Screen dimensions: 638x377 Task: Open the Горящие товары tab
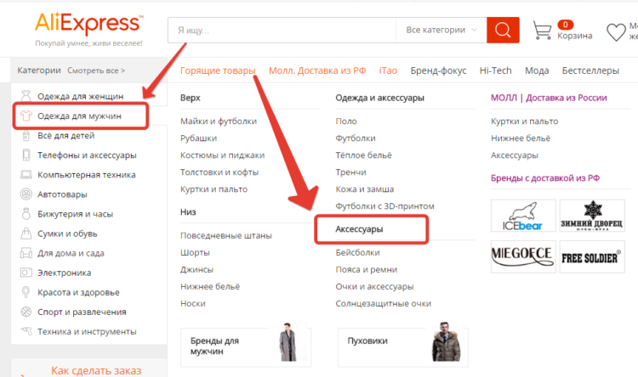click(x=218, y=70)
